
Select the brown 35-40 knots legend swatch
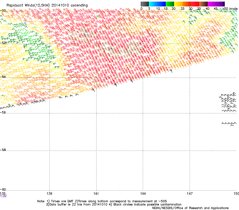(x=203, y=4)
